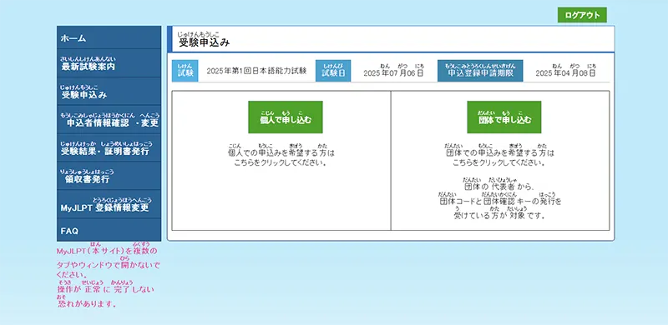
Task: Click the pink multiple-tabs warning notice
Action: (x=108, y=275)
